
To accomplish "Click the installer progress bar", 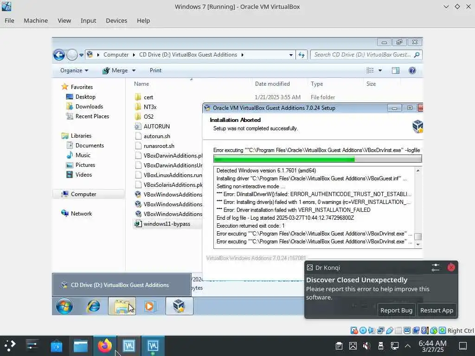I will 317,159.
